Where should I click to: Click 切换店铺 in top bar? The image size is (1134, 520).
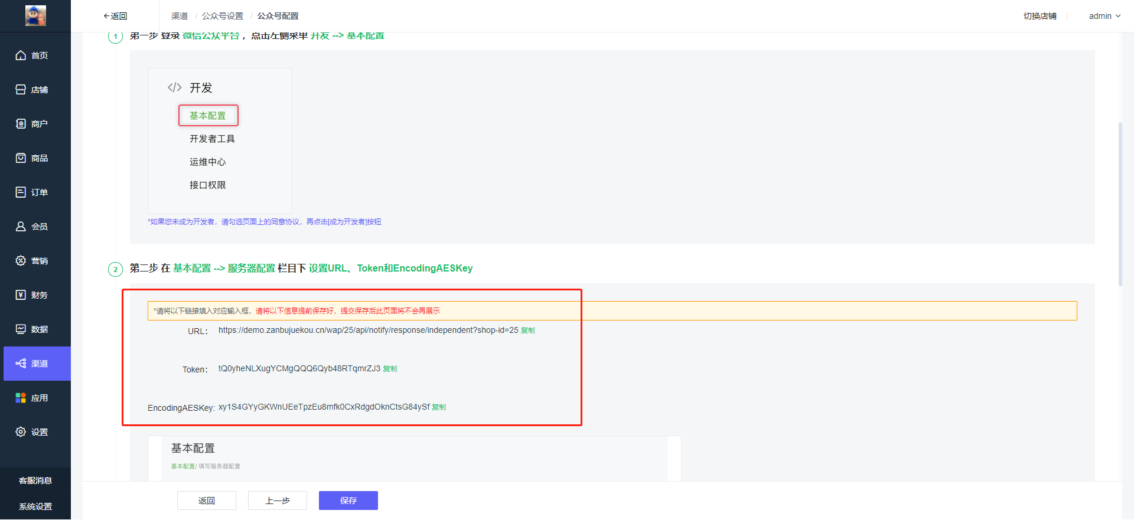click(1040, 16)
